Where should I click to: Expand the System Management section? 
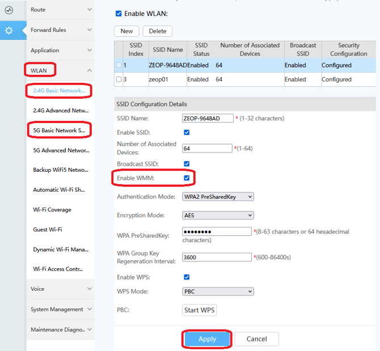click(x=60, y=310)
